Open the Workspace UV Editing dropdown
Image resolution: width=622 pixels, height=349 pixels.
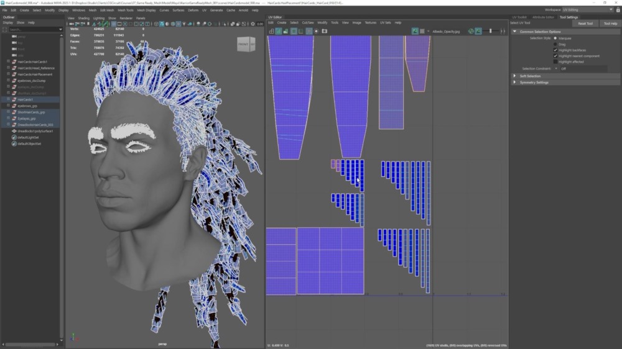click(x=588, y=10)
